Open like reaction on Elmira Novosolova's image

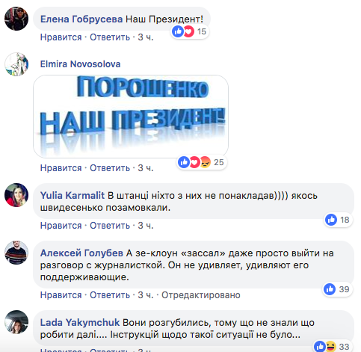tap(184, 162)
